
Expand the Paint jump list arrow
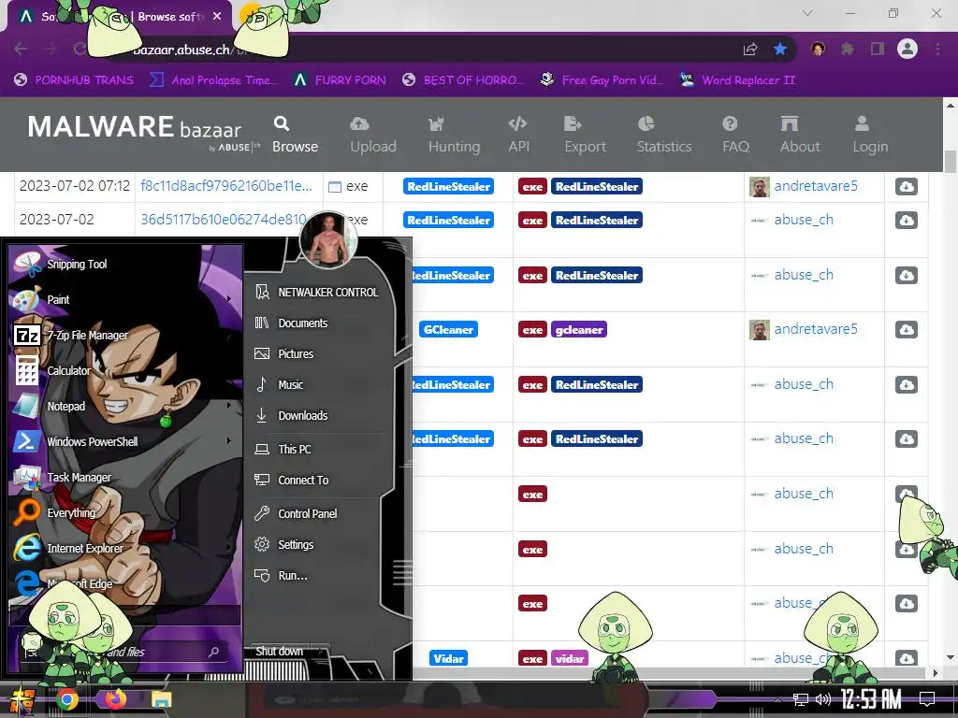[229, 299]
